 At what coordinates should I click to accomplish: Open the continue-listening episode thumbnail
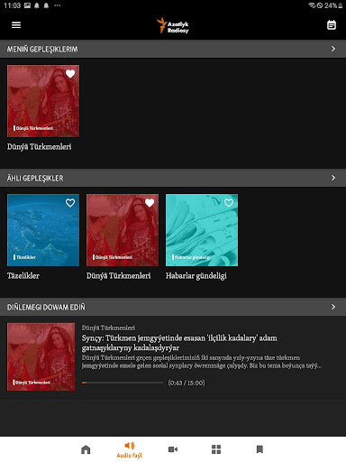[x=41, y=356]
